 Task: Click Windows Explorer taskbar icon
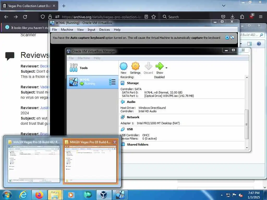point(55,195)
